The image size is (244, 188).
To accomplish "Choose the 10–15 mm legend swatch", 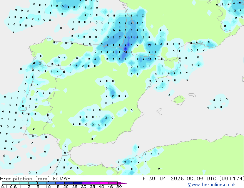I will coord(51,183).
